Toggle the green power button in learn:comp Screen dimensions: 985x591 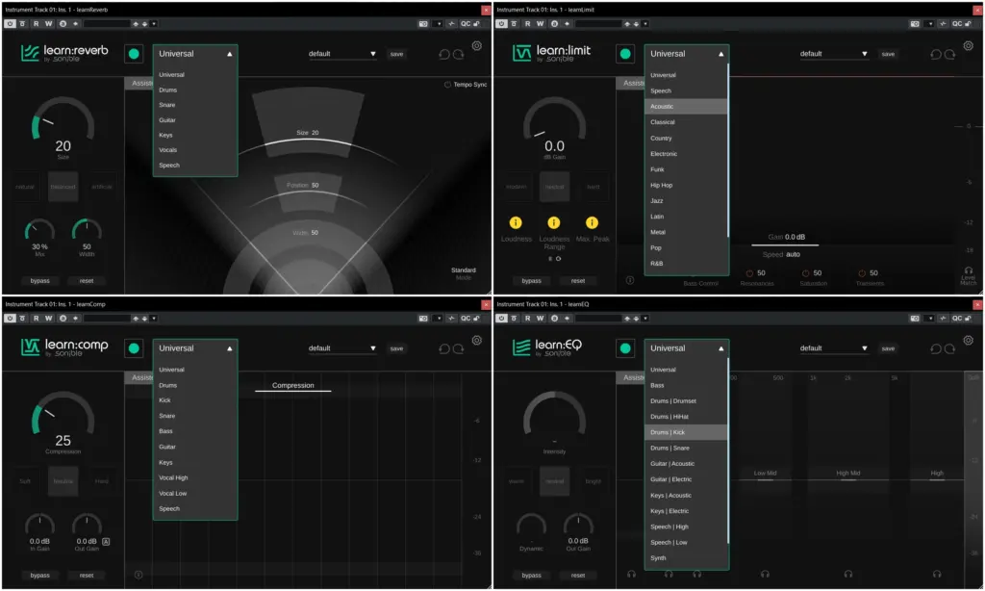tap(134, 348)
